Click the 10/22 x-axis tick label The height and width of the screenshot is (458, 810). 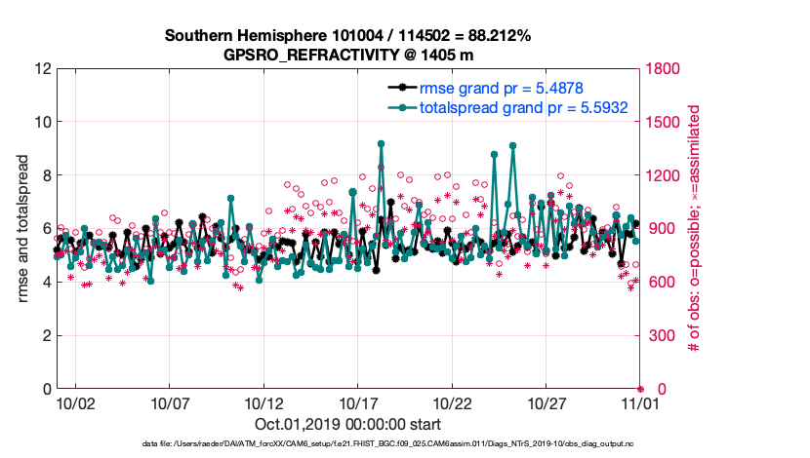click(452, 402)
